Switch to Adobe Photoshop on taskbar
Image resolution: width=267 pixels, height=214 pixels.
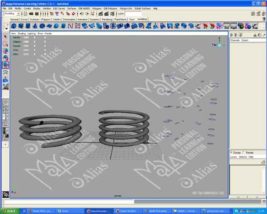(157, 211)
